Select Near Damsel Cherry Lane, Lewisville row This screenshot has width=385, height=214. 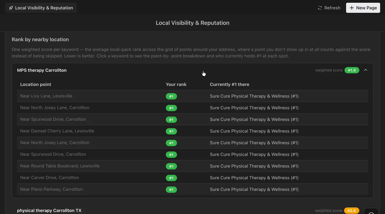(x=192, y=131)
